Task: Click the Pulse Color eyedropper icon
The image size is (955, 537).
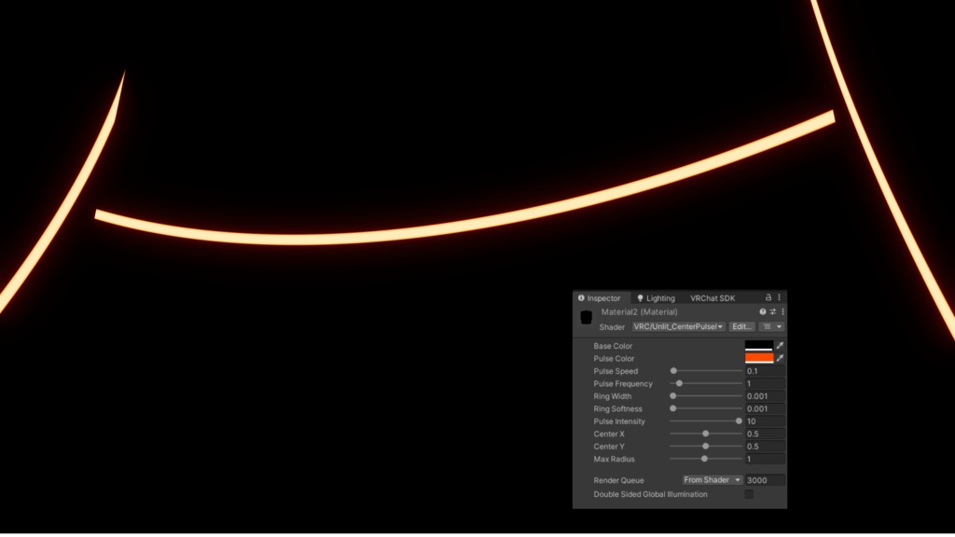Action: [x=780, y=356]
